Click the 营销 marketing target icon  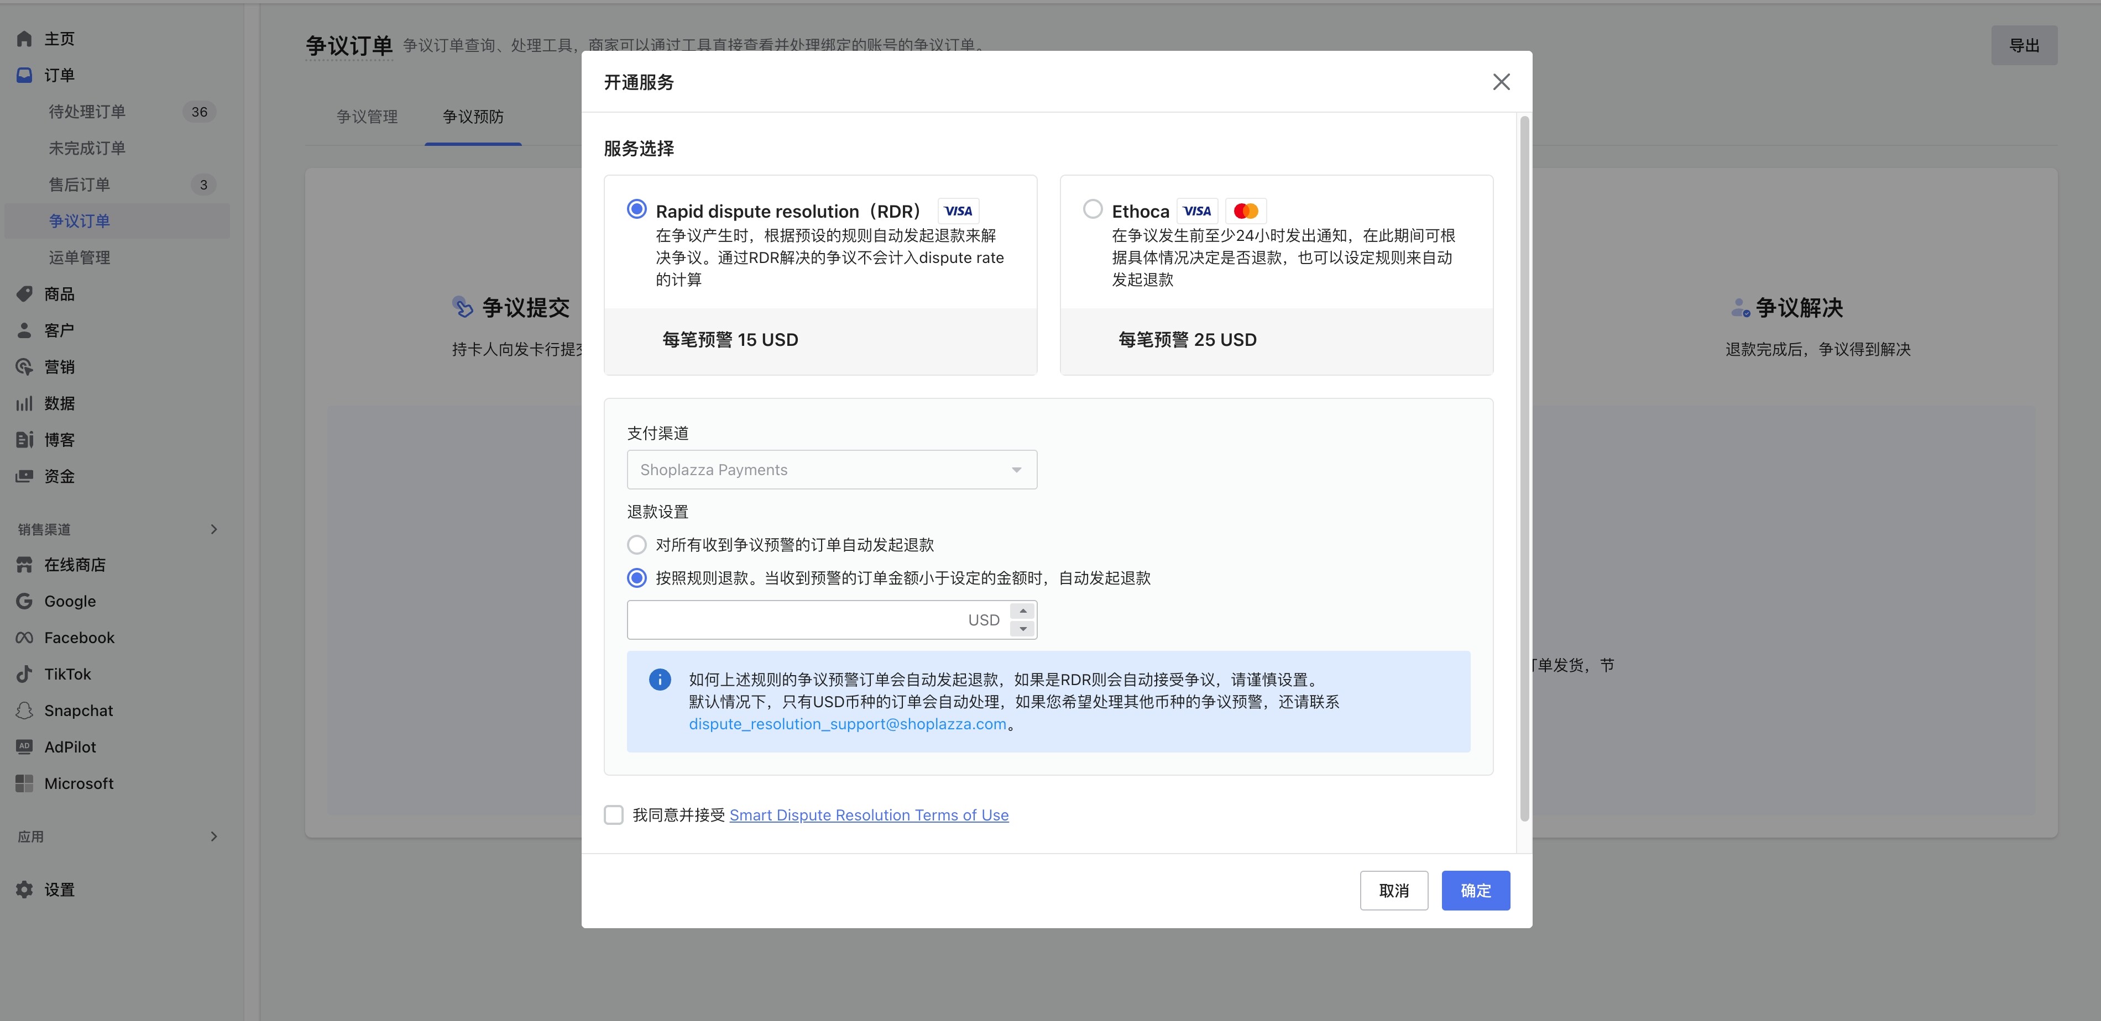24,367
